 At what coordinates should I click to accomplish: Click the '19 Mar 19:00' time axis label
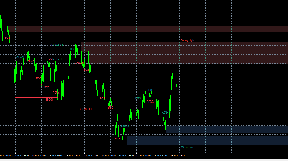[x=178, y=156]
